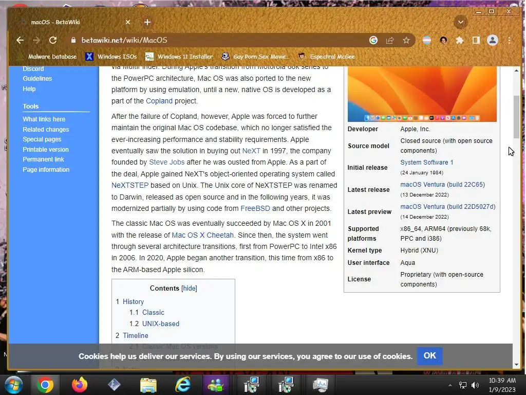Follow the NeXTSTEP link
Image resolution: width=526 pixels, height=395 pixels.
tap(130, 185)
